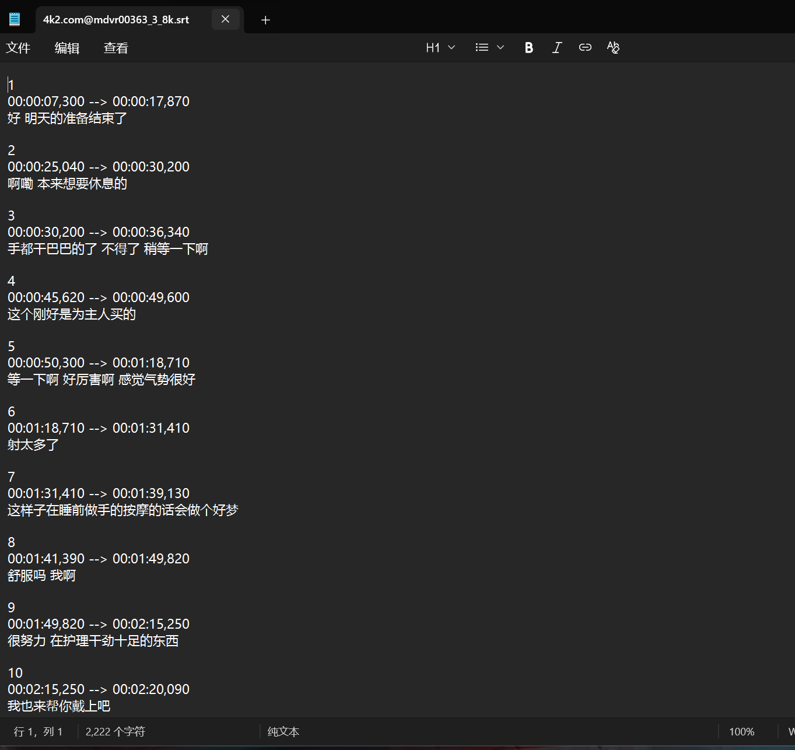Open the 编辑 menu
This screenshot has height=750, width=795.
point(67,48)
